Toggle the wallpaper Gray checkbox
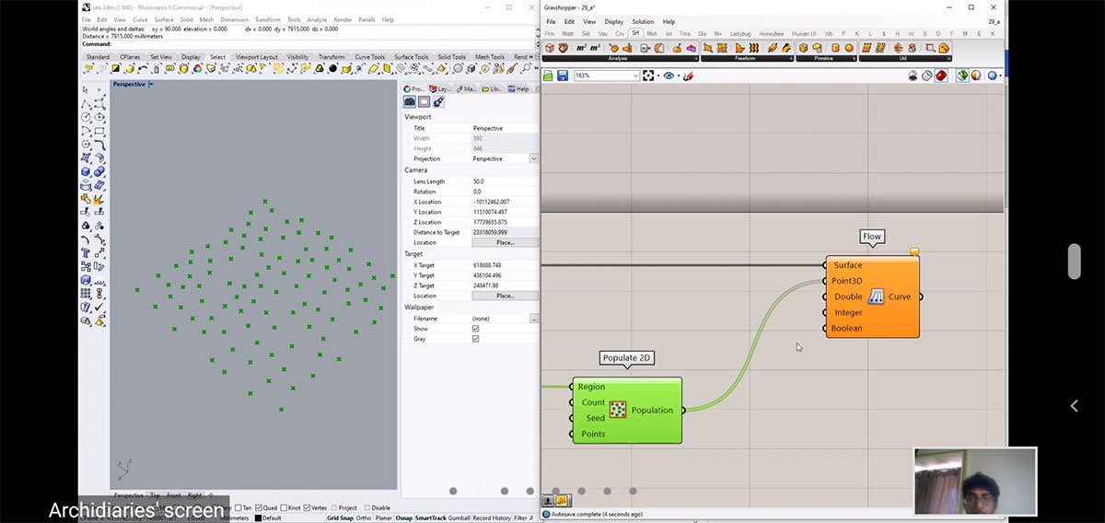This screenshot has height=523, width=1105. 475,339
